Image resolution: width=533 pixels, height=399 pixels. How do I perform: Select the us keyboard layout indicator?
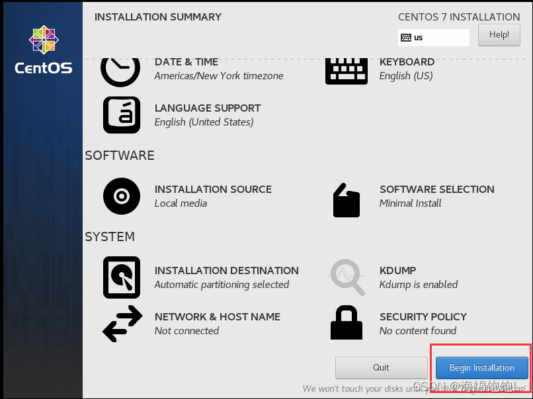(x=433, y=38)
